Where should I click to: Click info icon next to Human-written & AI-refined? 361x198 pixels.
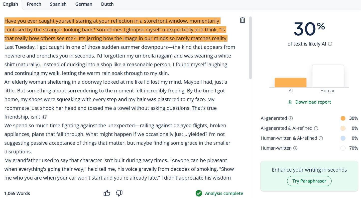pos(321,138)
